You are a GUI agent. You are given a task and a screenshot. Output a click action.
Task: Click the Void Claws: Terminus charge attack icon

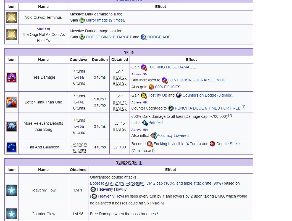tap(12, 18)
